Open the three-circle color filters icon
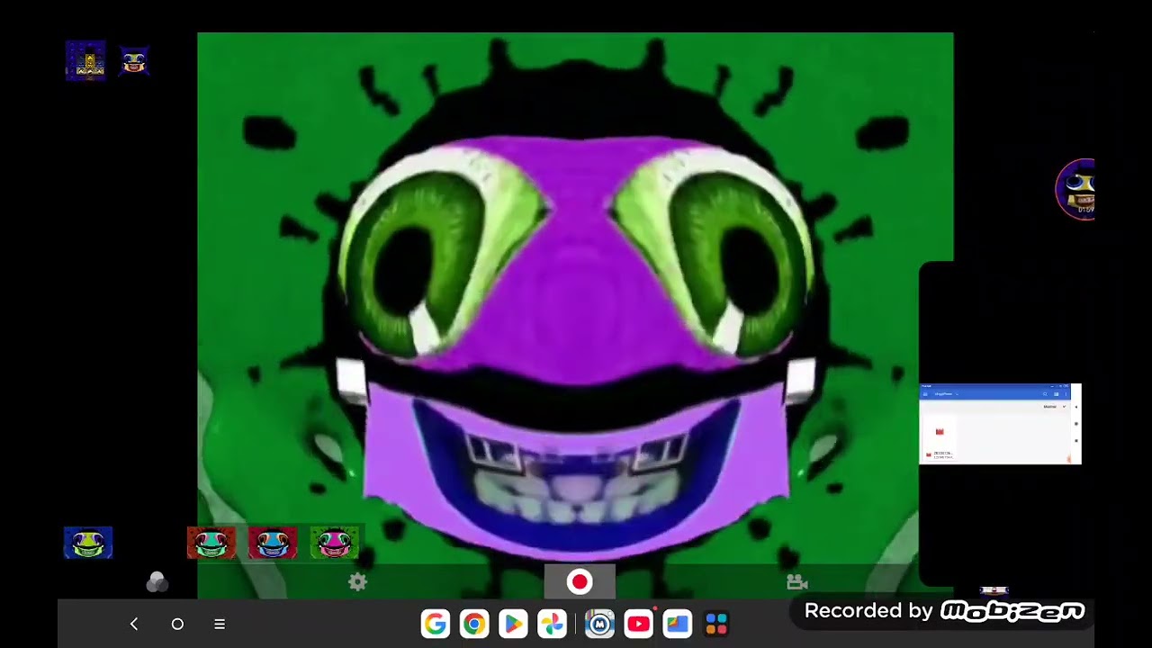 click(157, 582)
